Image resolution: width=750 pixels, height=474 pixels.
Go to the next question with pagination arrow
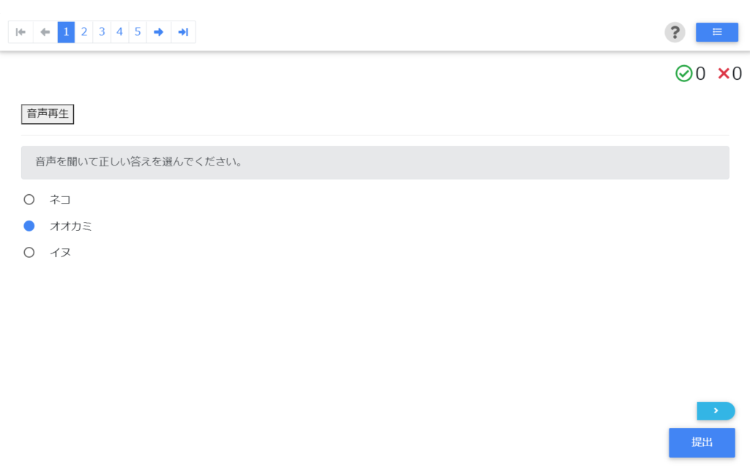pos(159,32)
